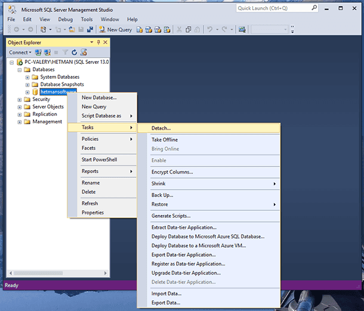The width and height of the screenshot is (364, 311).
Task: Click the Object Explorer horizontal scrollbar thumb
Action: [x=38, y=273]
